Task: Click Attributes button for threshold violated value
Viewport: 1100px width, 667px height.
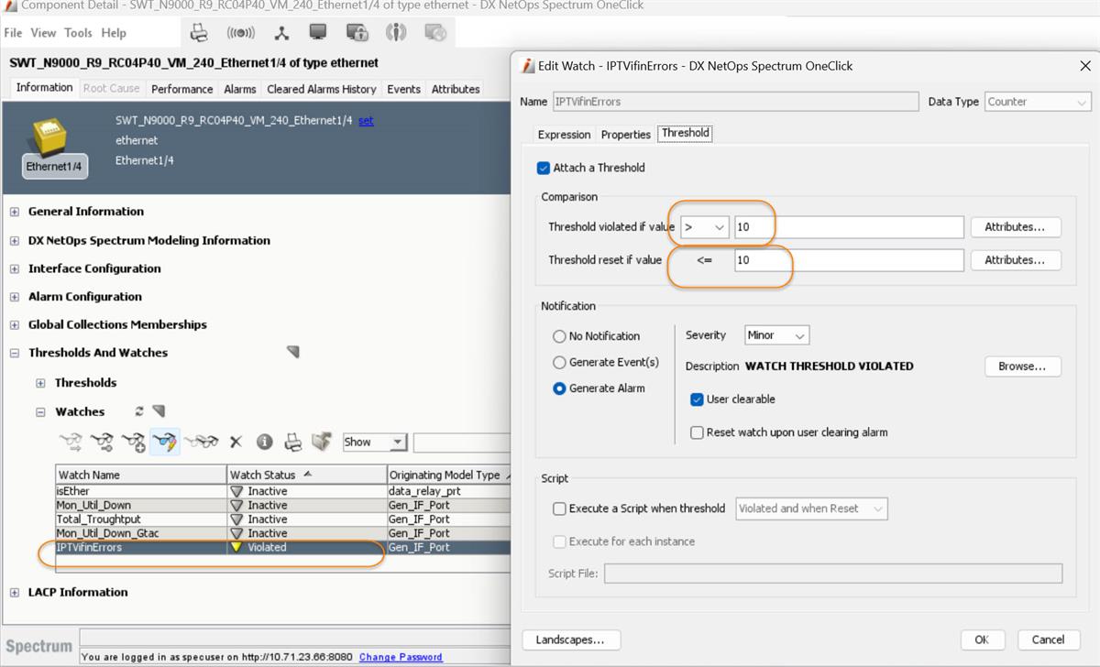Action: pos(1015,227)
